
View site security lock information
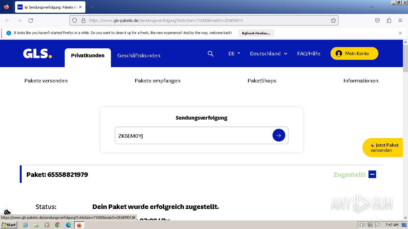[x=84, y=20]
